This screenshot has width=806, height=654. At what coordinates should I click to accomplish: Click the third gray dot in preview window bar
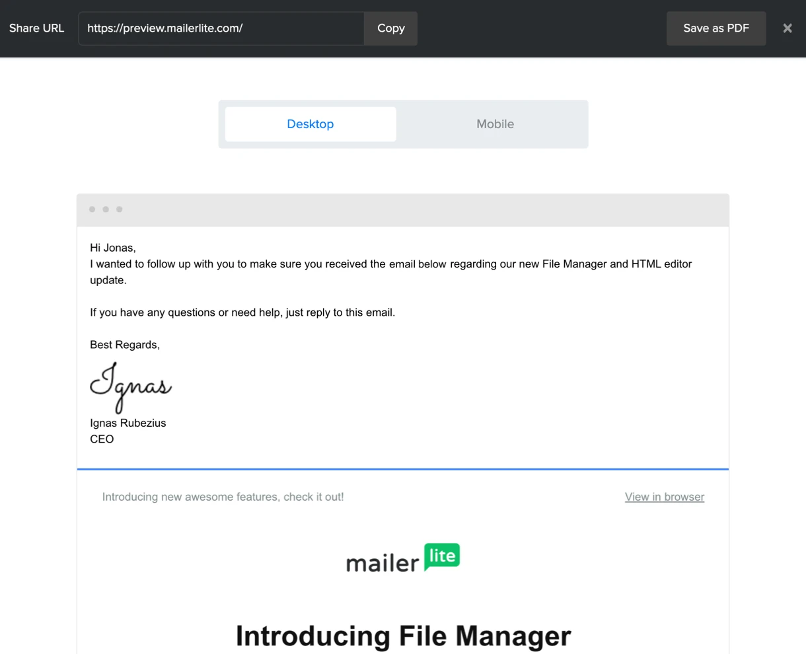click(120, 209)
